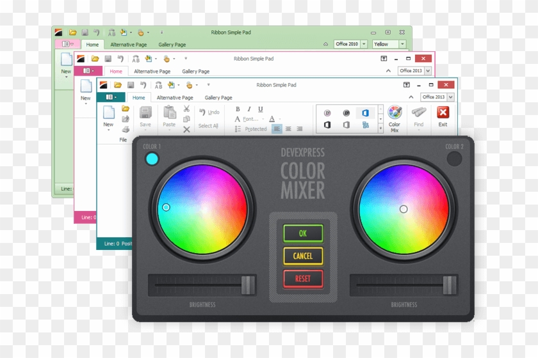The width and height of the screenshot is (538, 358).
Task: Click the right Brightness slider handle
Action: tap(450, 285)
